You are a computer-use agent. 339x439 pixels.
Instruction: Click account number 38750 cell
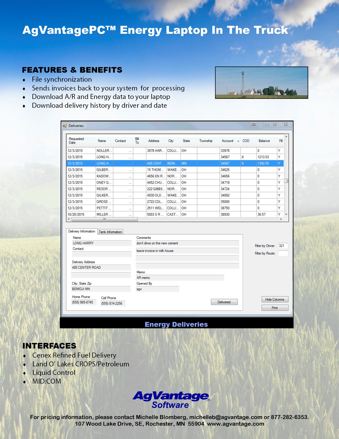click(x=230, y=208)
